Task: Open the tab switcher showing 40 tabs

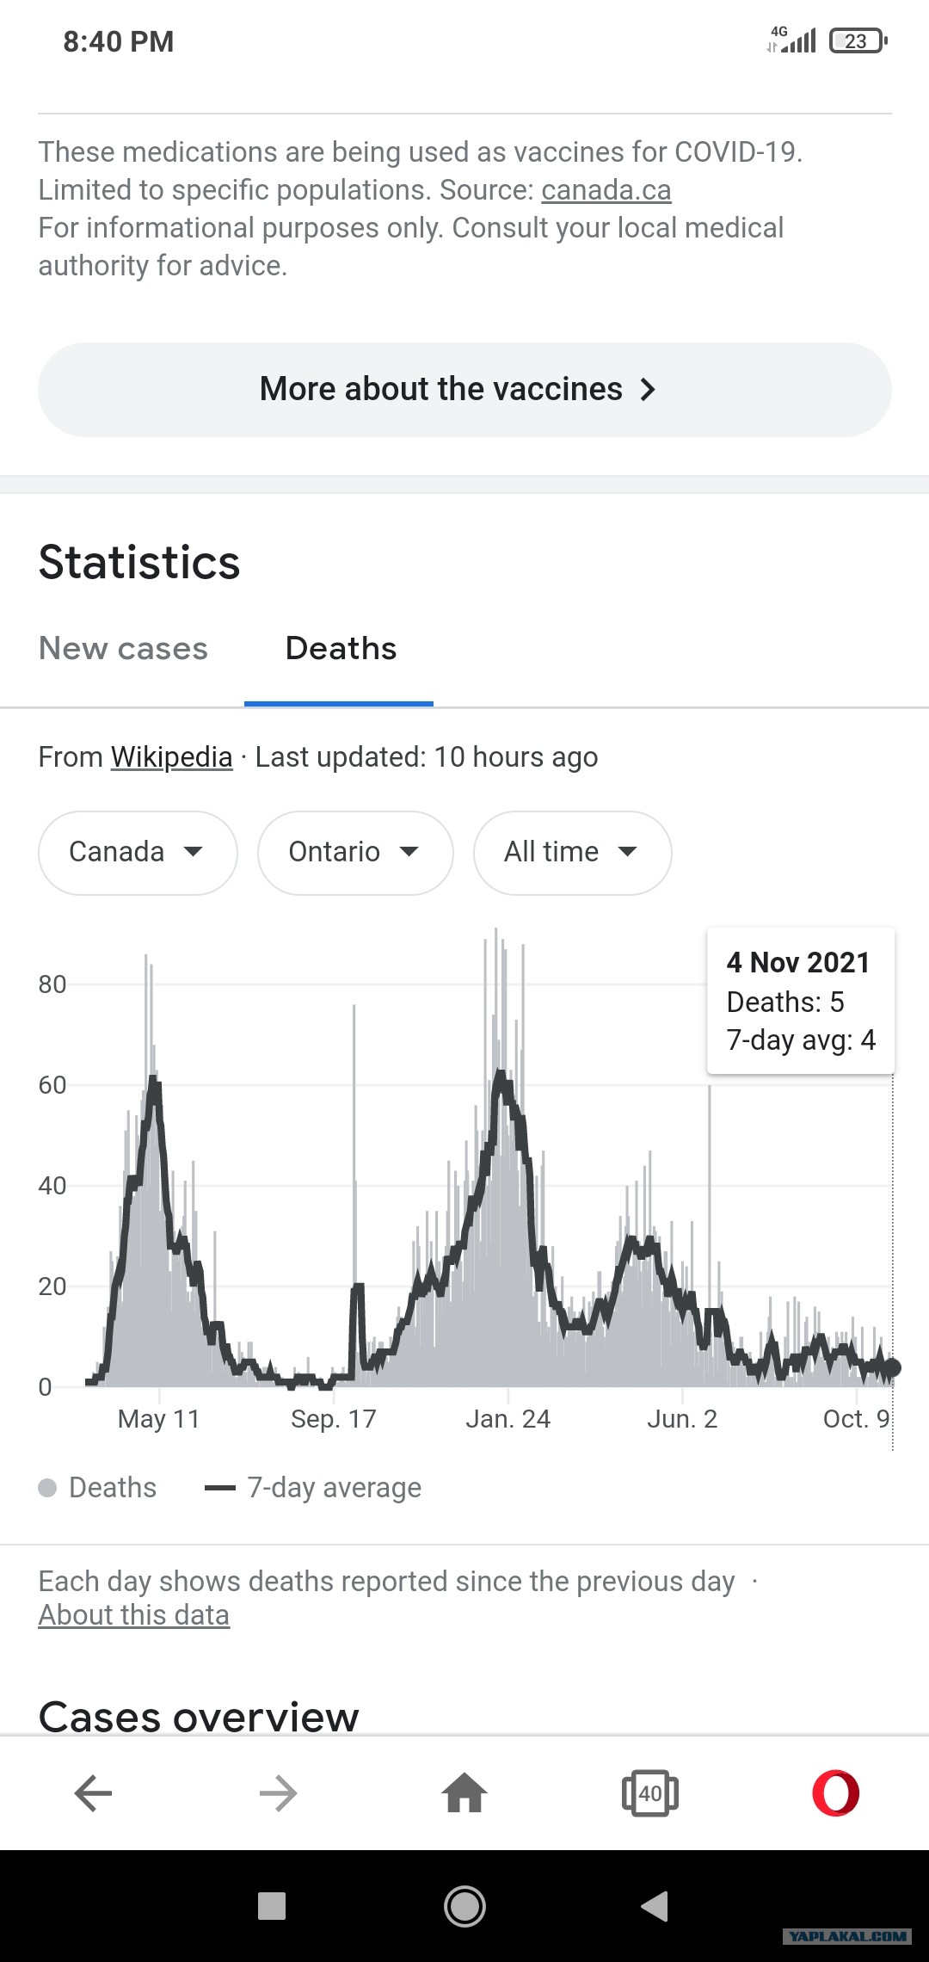Action: pyautogui.click(x=650, y=1793)
